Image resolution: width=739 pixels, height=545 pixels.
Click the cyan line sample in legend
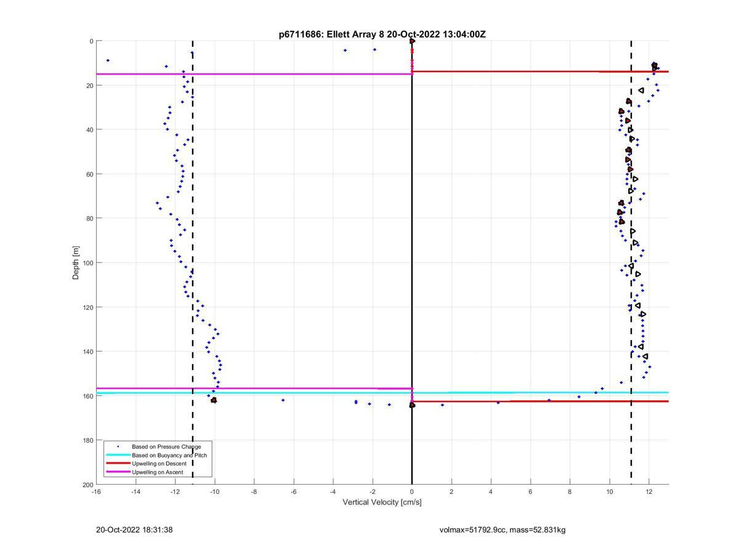[x=118, y=455]
